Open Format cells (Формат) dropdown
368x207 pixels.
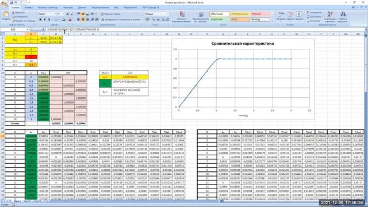(299, 16)
